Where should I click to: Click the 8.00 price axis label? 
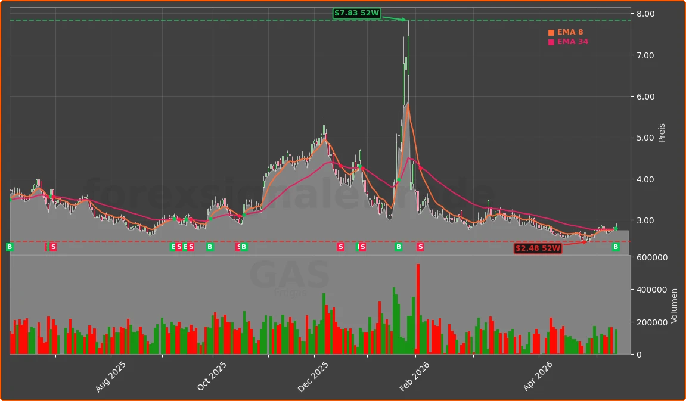pyautogui.click(x=645, y=14)
